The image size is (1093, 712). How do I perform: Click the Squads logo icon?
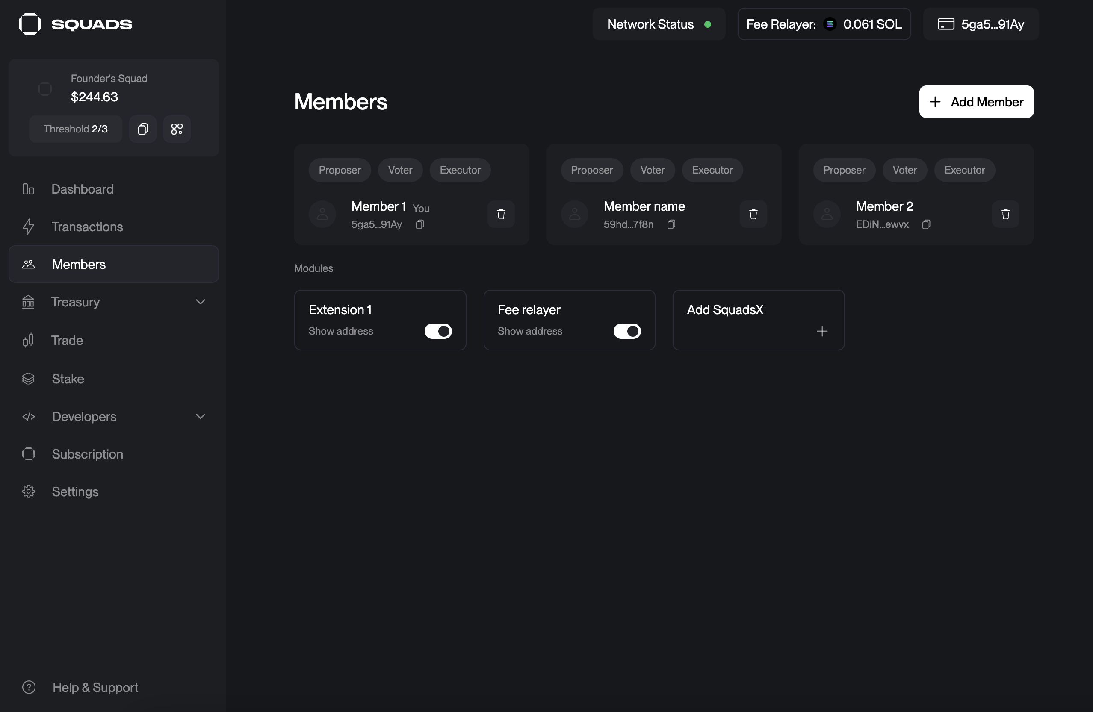click(x=30, y=24)
